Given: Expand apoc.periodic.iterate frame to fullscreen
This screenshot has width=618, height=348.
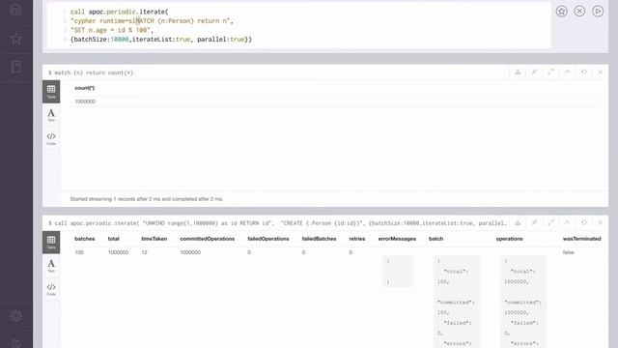Looking at the screenshot, I should point(550,222).
